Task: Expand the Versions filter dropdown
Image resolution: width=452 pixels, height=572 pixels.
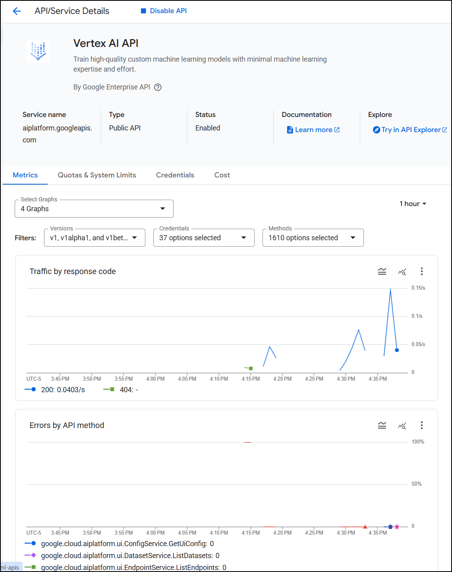Action: pos(95,238)
